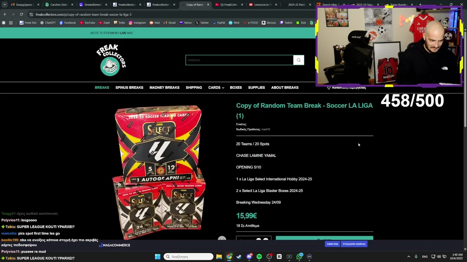The height and width of the screenshot is (262, 467).
Task: Open the Freak Collectors logo homepage
Action: pos(111,60)
